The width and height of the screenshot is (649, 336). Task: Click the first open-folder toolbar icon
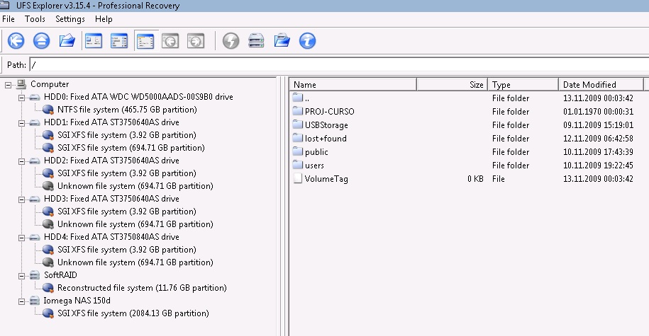coord(67,41)
